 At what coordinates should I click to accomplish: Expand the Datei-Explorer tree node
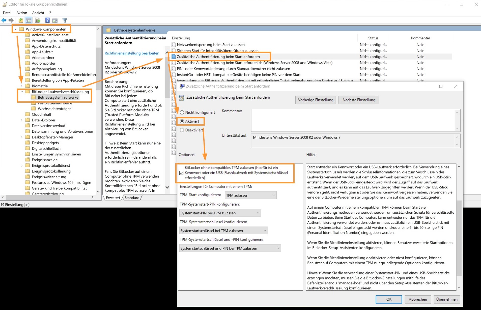pos(22,120)
